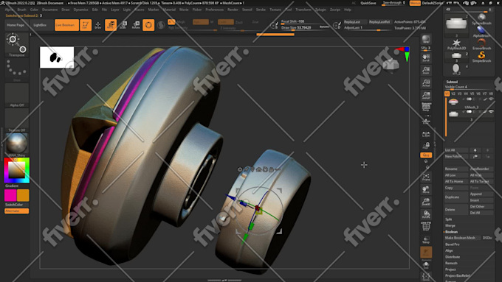Adjust the Draw Size slider
Image resolution: width=502 pixels, height=282 pixels.
(304, 28)
